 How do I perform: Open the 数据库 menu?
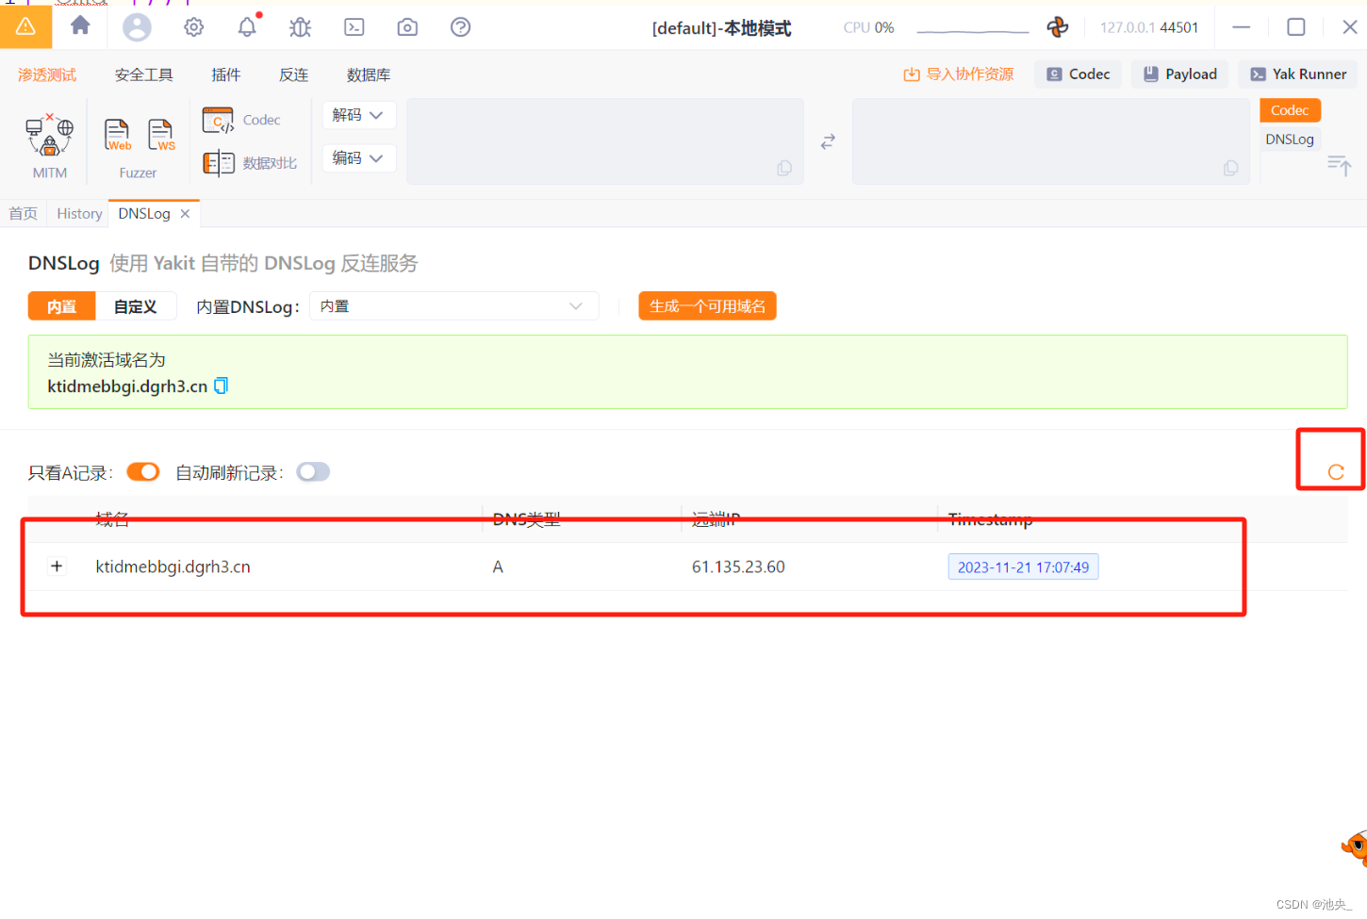coord(369,74)
